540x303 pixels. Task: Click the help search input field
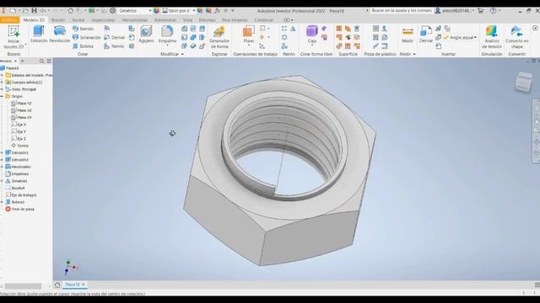click(401, 11)
